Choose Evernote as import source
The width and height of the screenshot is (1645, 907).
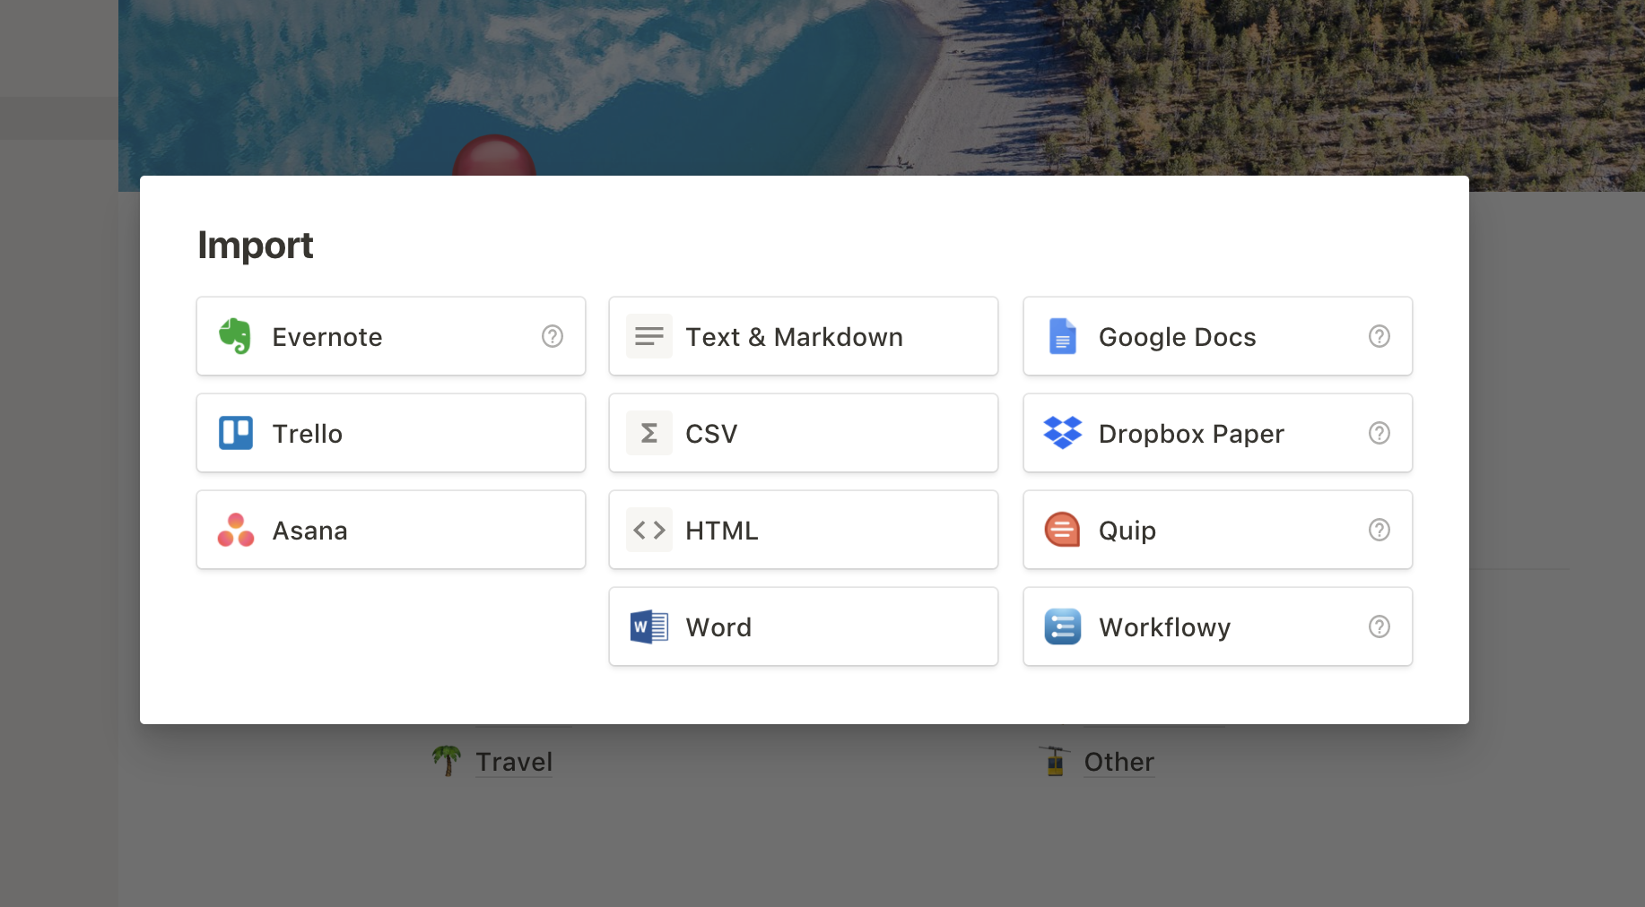[391, 336]
